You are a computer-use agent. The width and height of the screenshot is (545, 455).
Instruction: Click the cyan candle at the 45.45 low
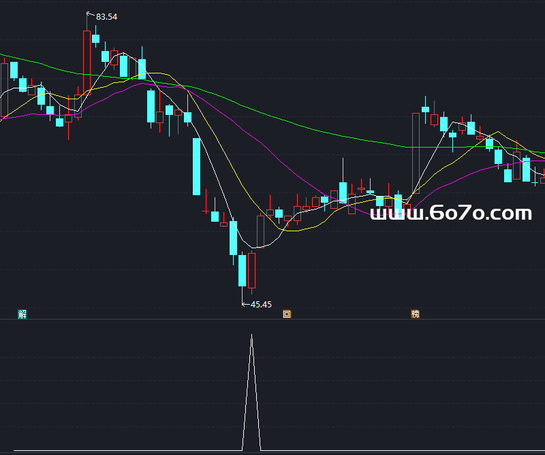[243, 271]
